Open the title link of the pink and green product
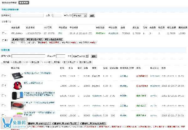Viewport: 188px width, 130px height. (x=39, y=114)
